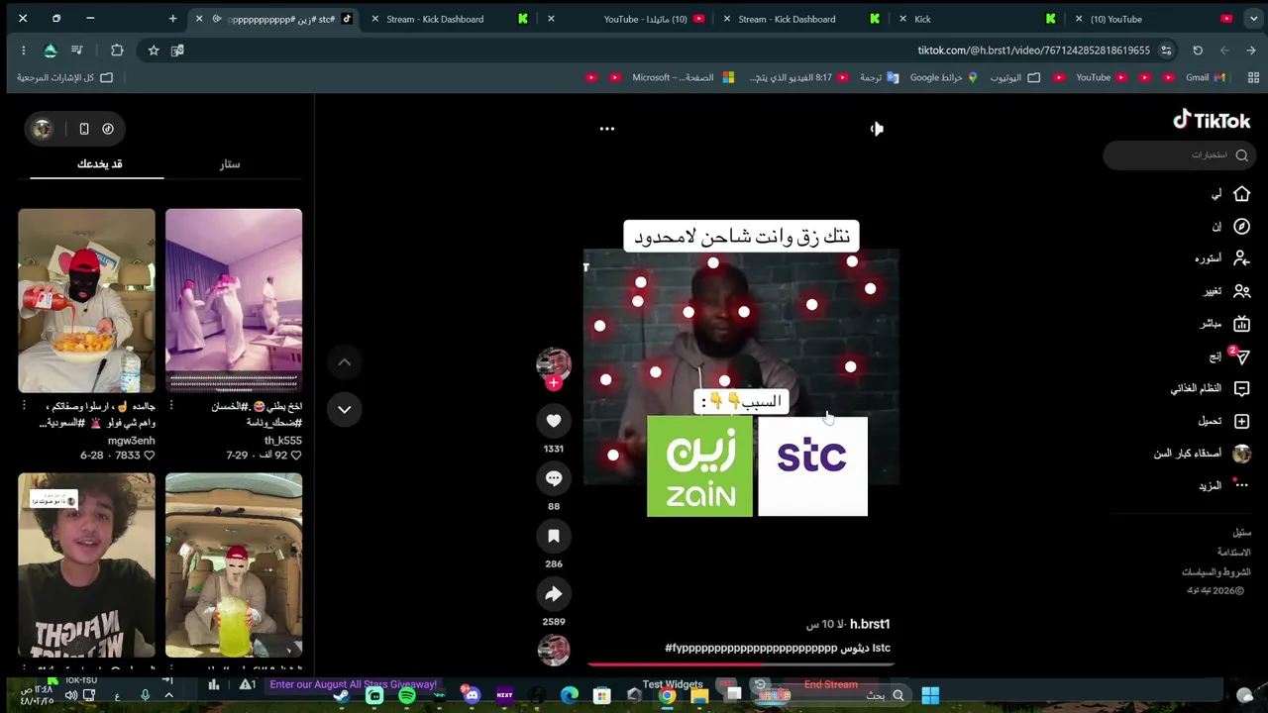Screen dimensions: 1268x713
Task: Open the h.brst1 username link
Action: 870,624
